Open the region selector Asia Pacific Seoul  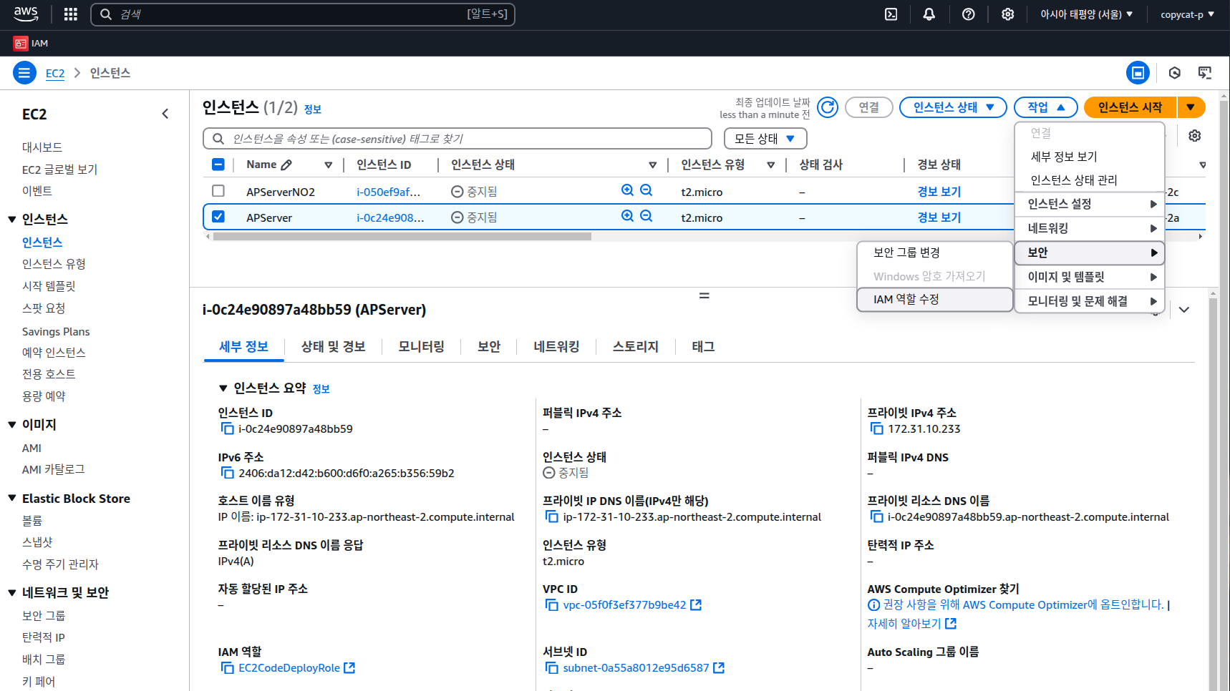(1086, 14)
